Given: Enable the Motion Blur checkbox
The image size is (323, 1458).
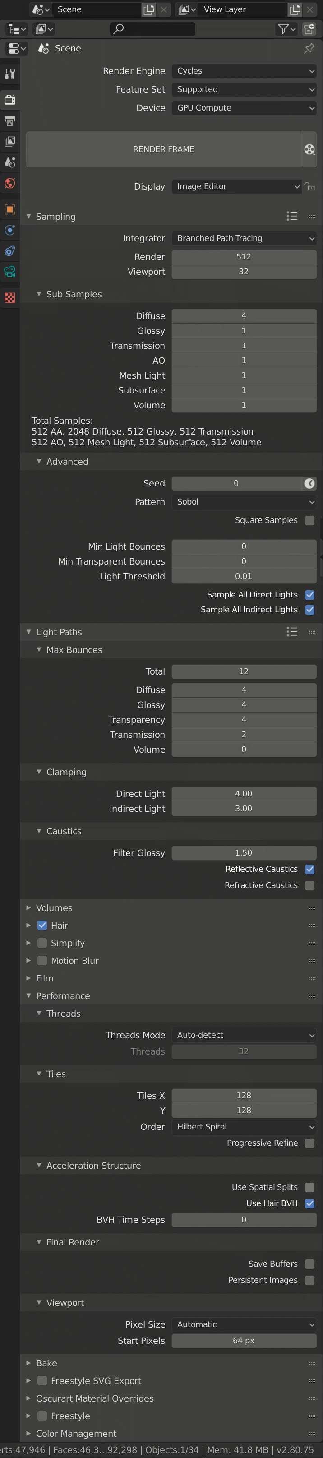Looking at the screenshot, I should [42, 960].
